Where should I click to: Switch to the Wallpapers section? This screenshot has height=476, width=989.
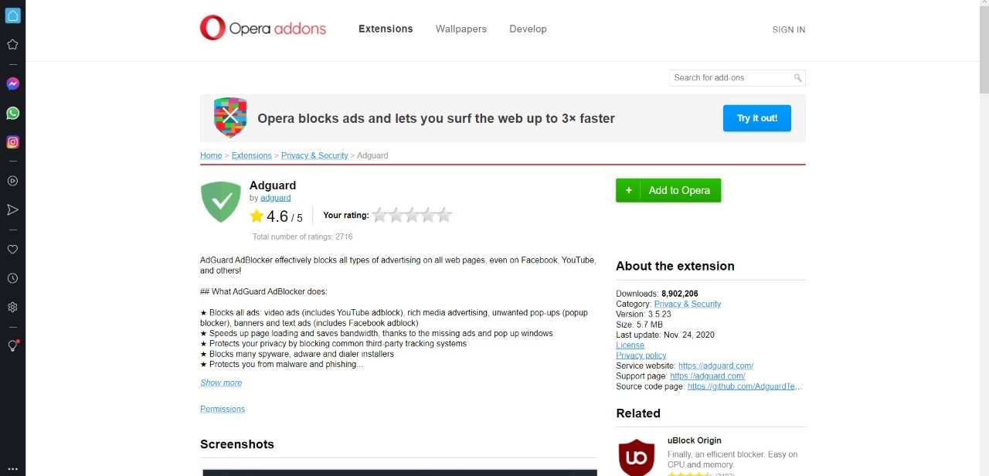tap(461, 29)
